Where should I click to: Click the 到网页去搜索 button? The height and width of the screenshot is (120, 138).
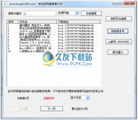pos(119,19)
